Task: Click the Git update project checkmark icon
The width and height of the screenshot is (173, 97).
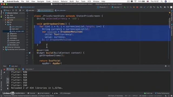Action: [145, 7]
